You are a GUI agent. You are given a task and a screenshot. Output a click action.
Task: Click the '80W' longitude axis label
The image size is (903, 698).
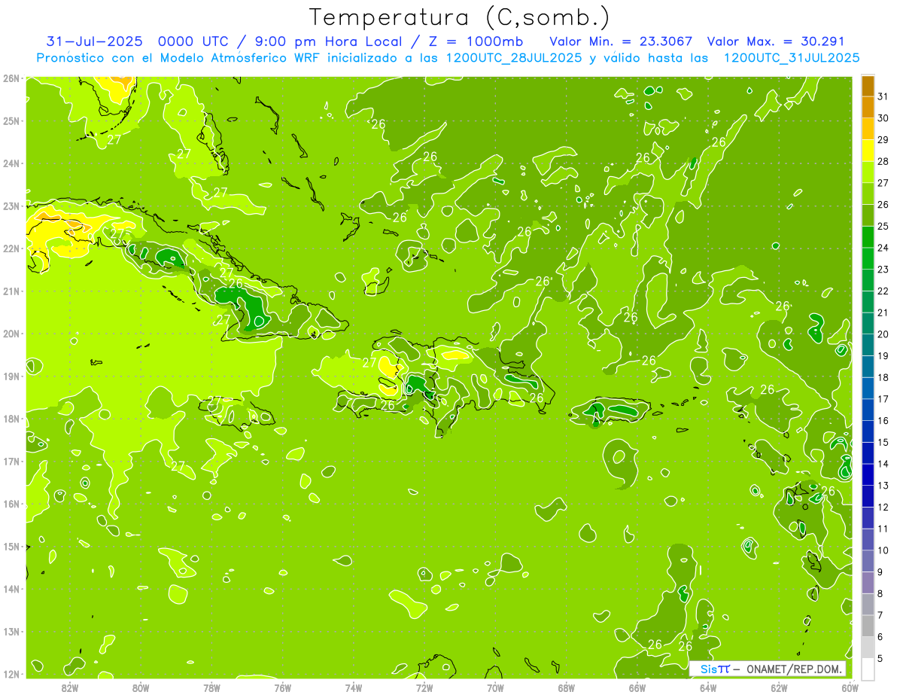141,687
